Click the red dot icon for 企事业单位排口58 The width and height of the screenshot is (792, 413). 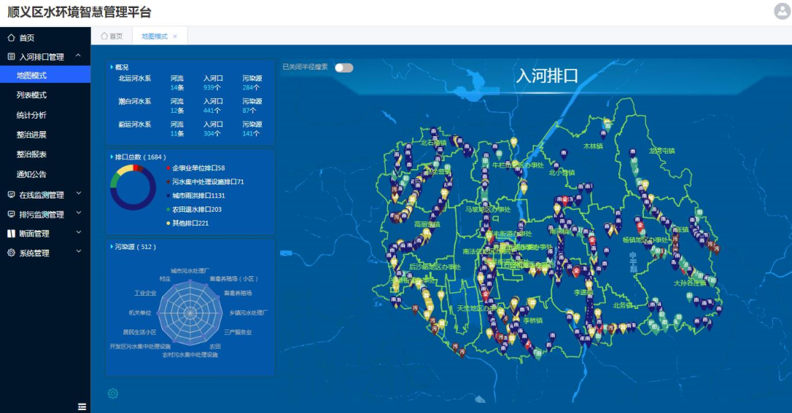click(169, 168)
